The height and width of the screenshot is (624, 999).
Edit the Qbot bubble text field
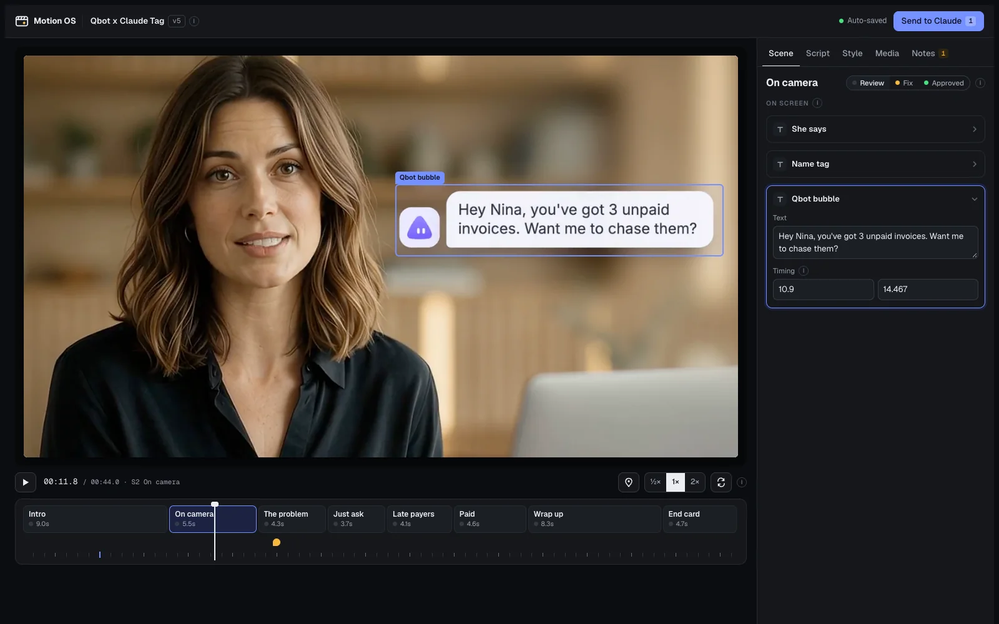875,243
